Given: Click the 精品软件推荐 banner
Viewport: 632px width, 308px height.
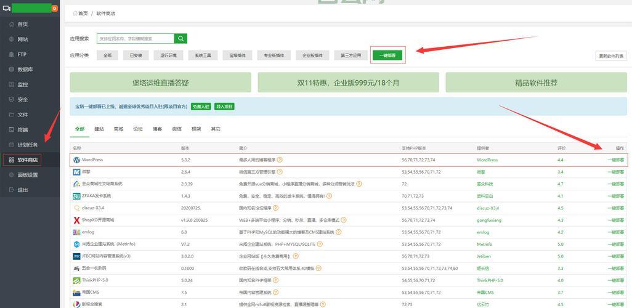Looking at the screenshot, I should click(536, 83).
